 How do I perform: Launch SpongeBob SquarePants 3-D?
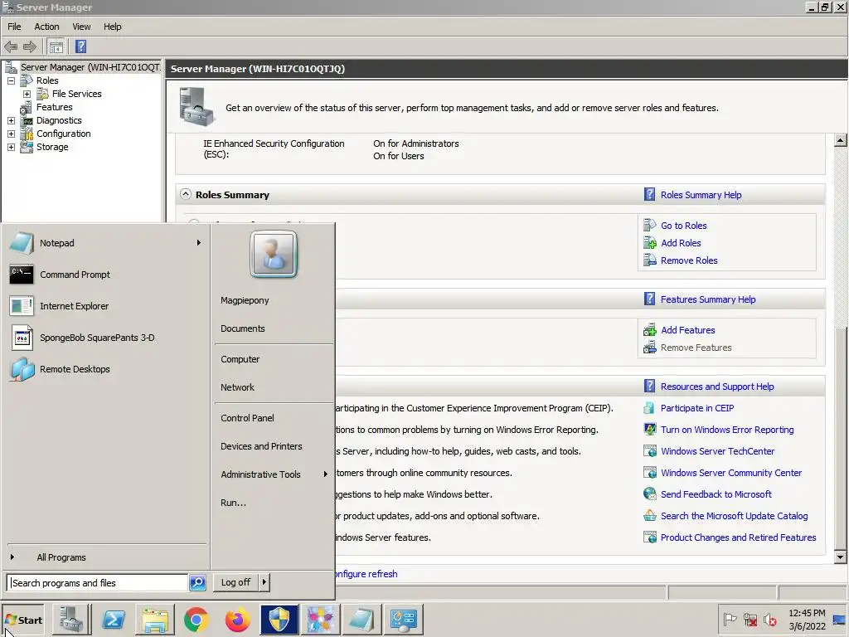(105, 338)
